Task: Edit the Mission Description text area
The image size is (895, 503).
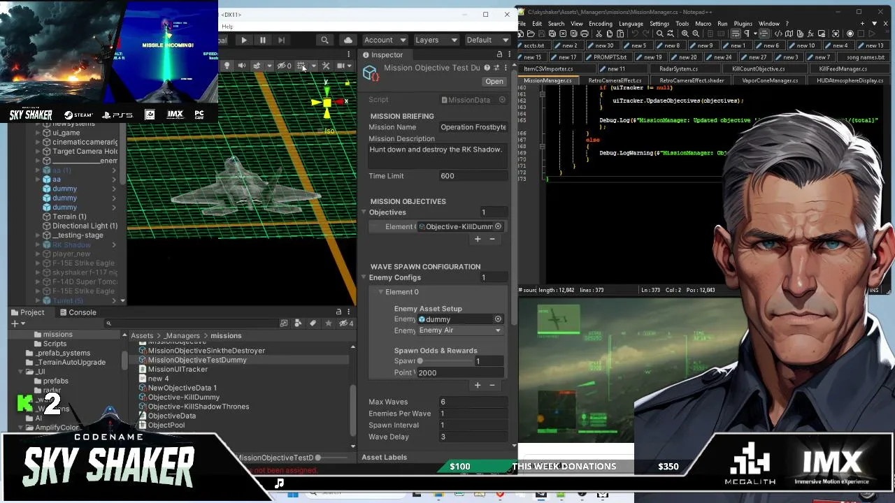Action: 437,155
